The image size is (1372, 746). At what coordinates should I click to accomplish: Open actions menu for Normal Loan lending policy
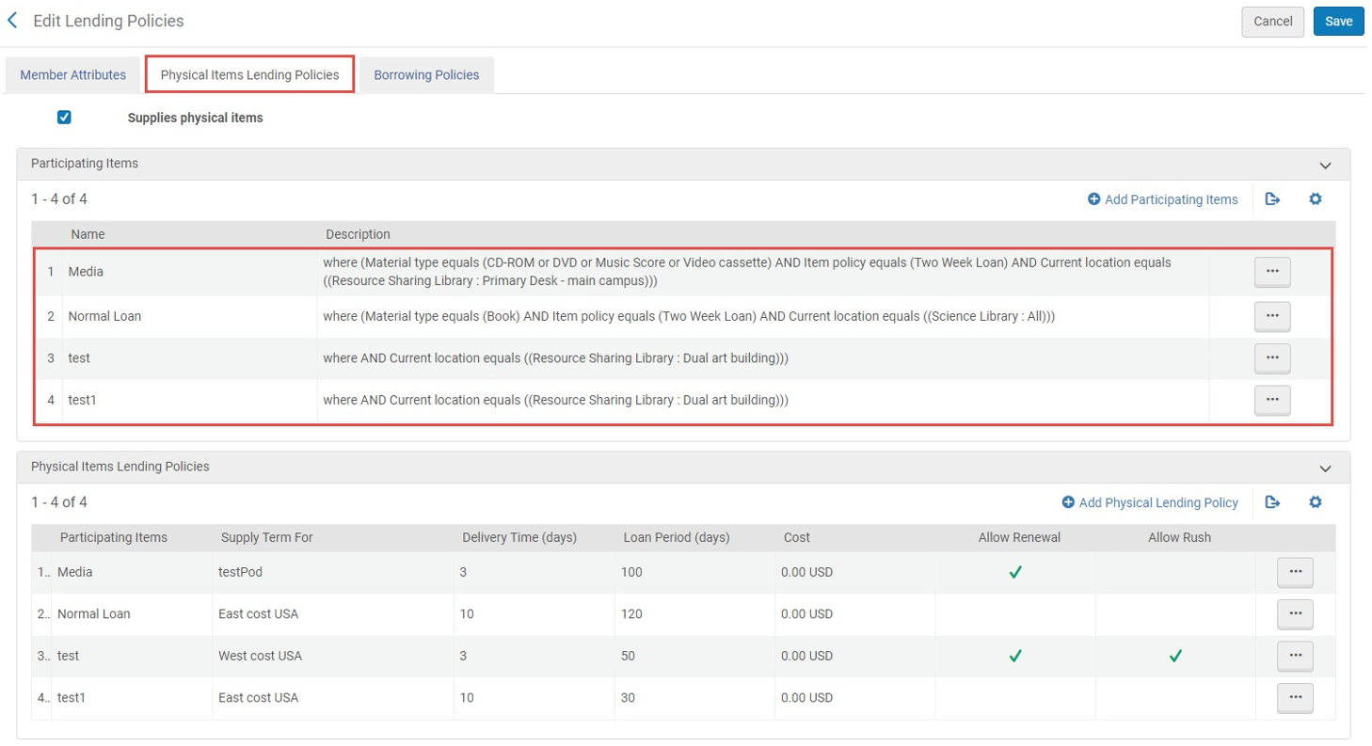click(x=1295, y=614)
